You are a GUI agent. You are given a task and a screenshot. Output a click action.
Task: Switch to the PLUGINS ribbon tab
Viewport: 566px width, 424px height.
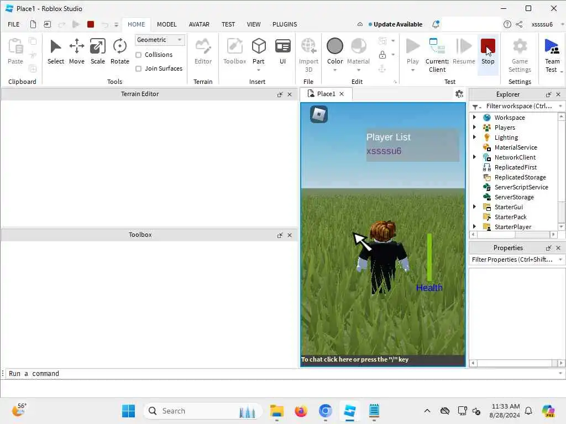(285, 24)
